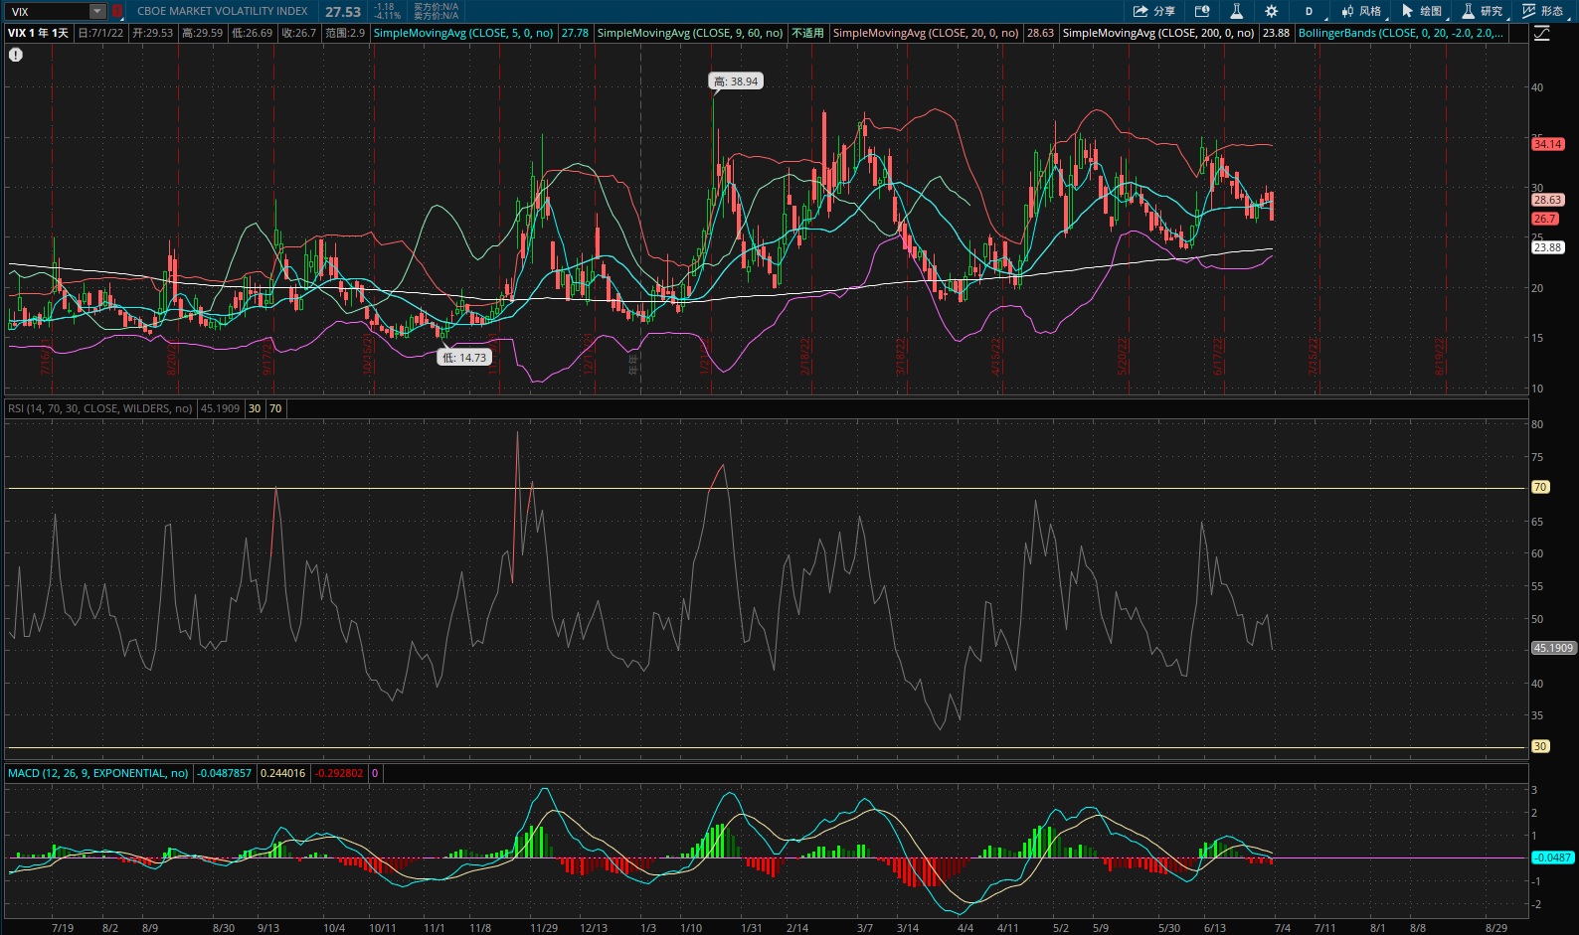The height and width of the screenshot is (935, 1579).
Task: Open the 研究 research menu
Action: pyautogui.click(x=1483, y=11)
